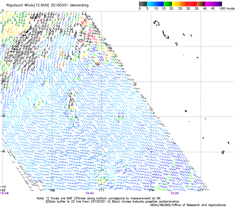Click the '-10' latitude axis label
Screen dimensions: 236x207
point(3,187)
